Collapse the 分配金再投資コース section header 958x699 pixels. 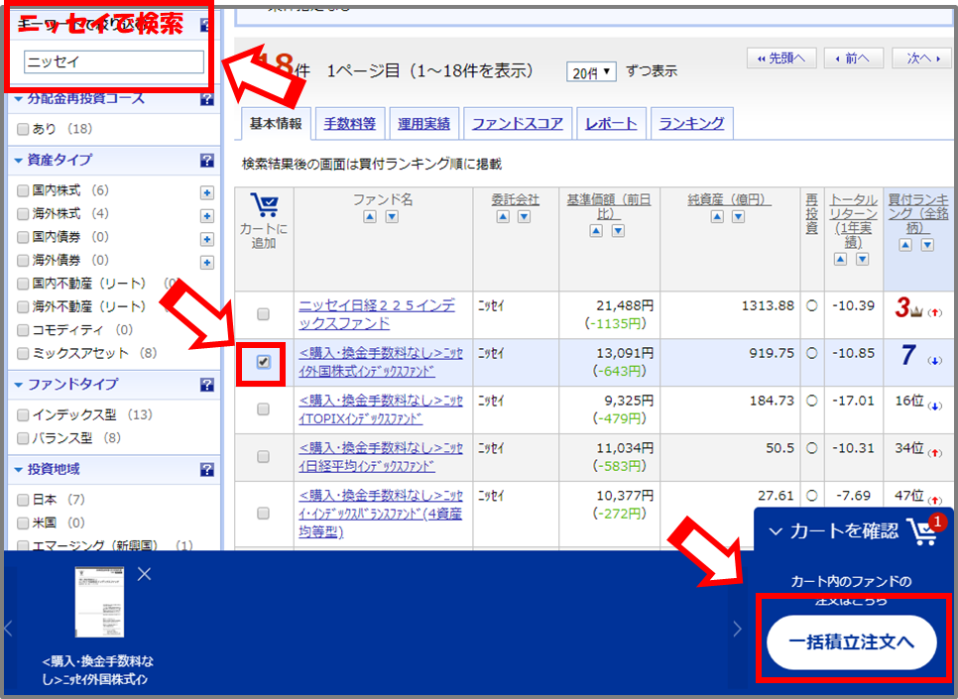(79, 98)
